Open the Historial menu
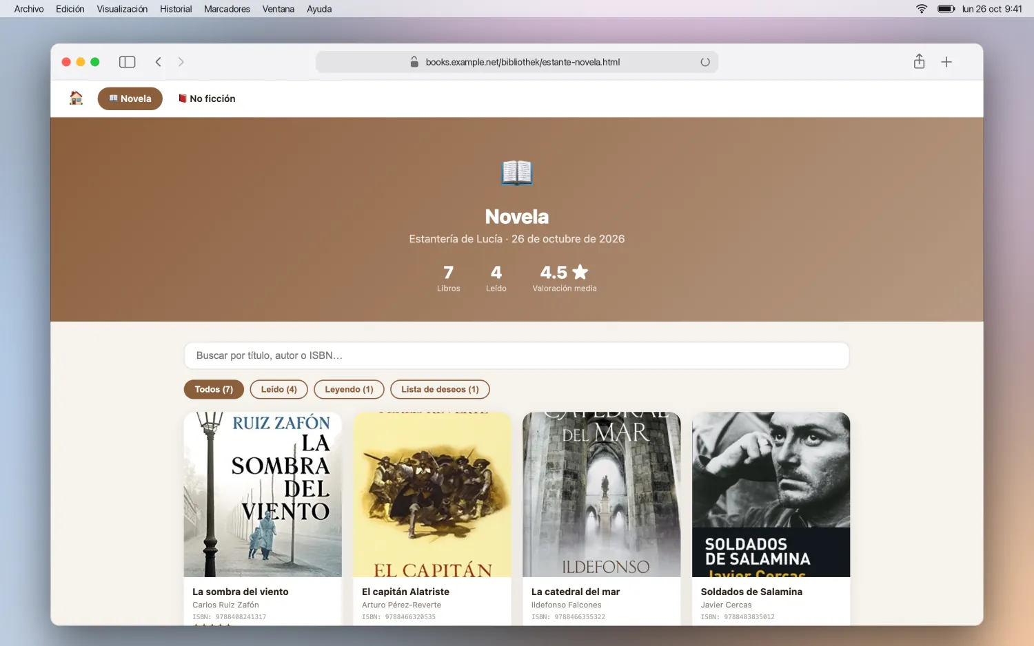The width and height of the screenshot is (1034, 646). 176,9
